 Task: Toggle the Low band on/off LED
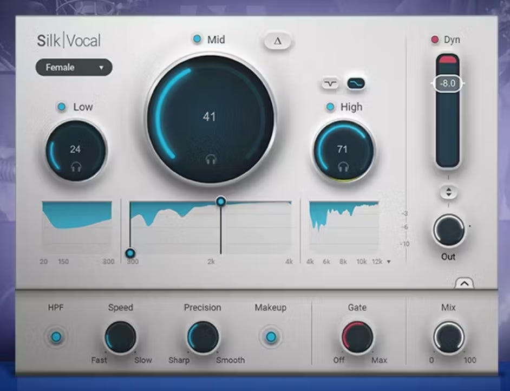click(61, 107)
